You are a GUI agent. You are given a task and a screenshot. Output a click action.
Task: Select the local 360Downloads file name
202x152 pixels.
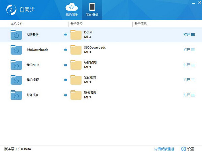click(x=37, y=50)
